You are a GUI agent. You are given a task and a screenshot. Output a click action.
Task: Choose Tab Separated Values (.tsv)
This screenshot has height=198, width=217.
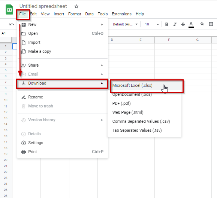(145, 130)
